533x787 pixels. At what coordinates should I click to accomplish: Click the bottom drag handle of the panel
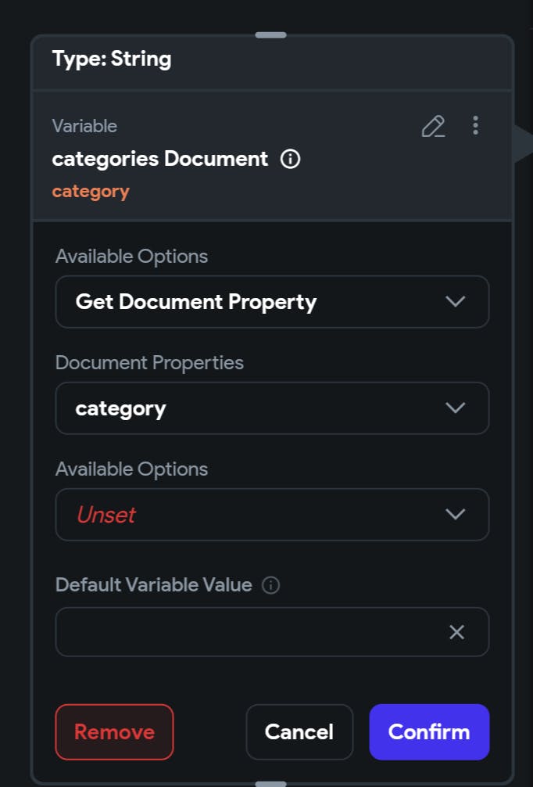tap(270, 783)
